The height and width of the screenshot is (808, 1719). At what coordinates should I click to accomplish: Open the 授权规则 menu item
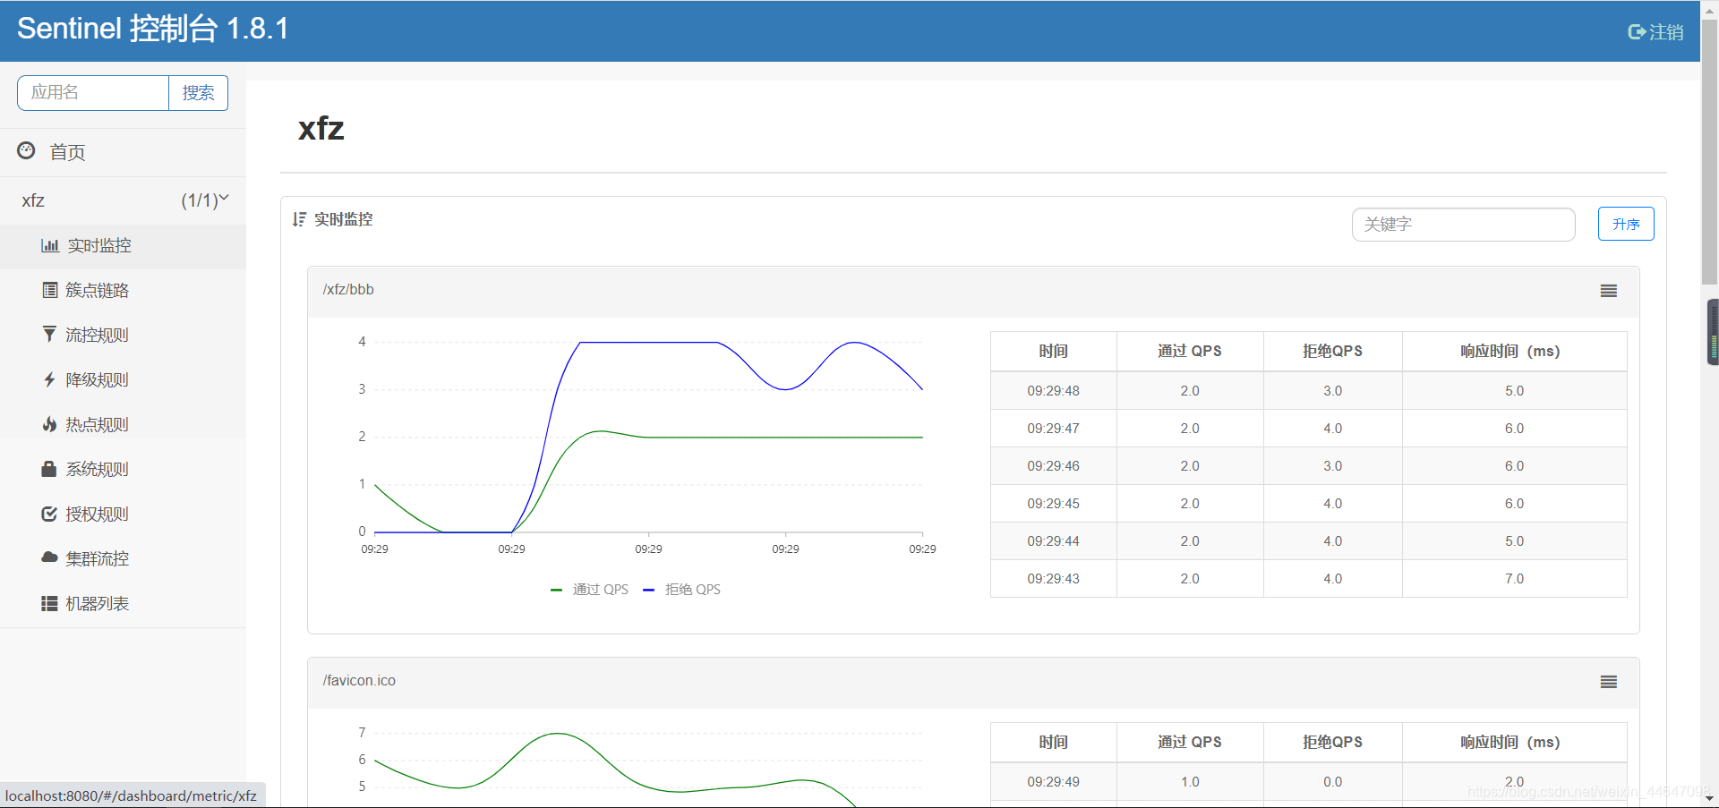coord(123,515)
